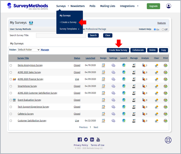The width and height of the screenshot is (181, 154).
Task: Check the Cafeteria Survey checkbox
Action: click(x=11, y=114)
